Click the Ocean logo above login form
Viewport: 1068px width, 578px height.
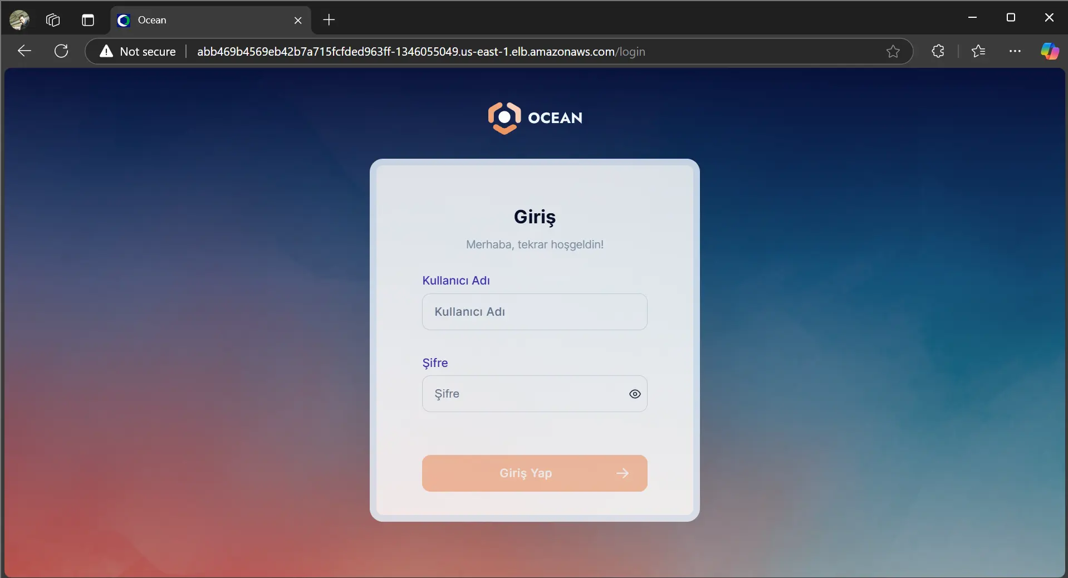535,118
